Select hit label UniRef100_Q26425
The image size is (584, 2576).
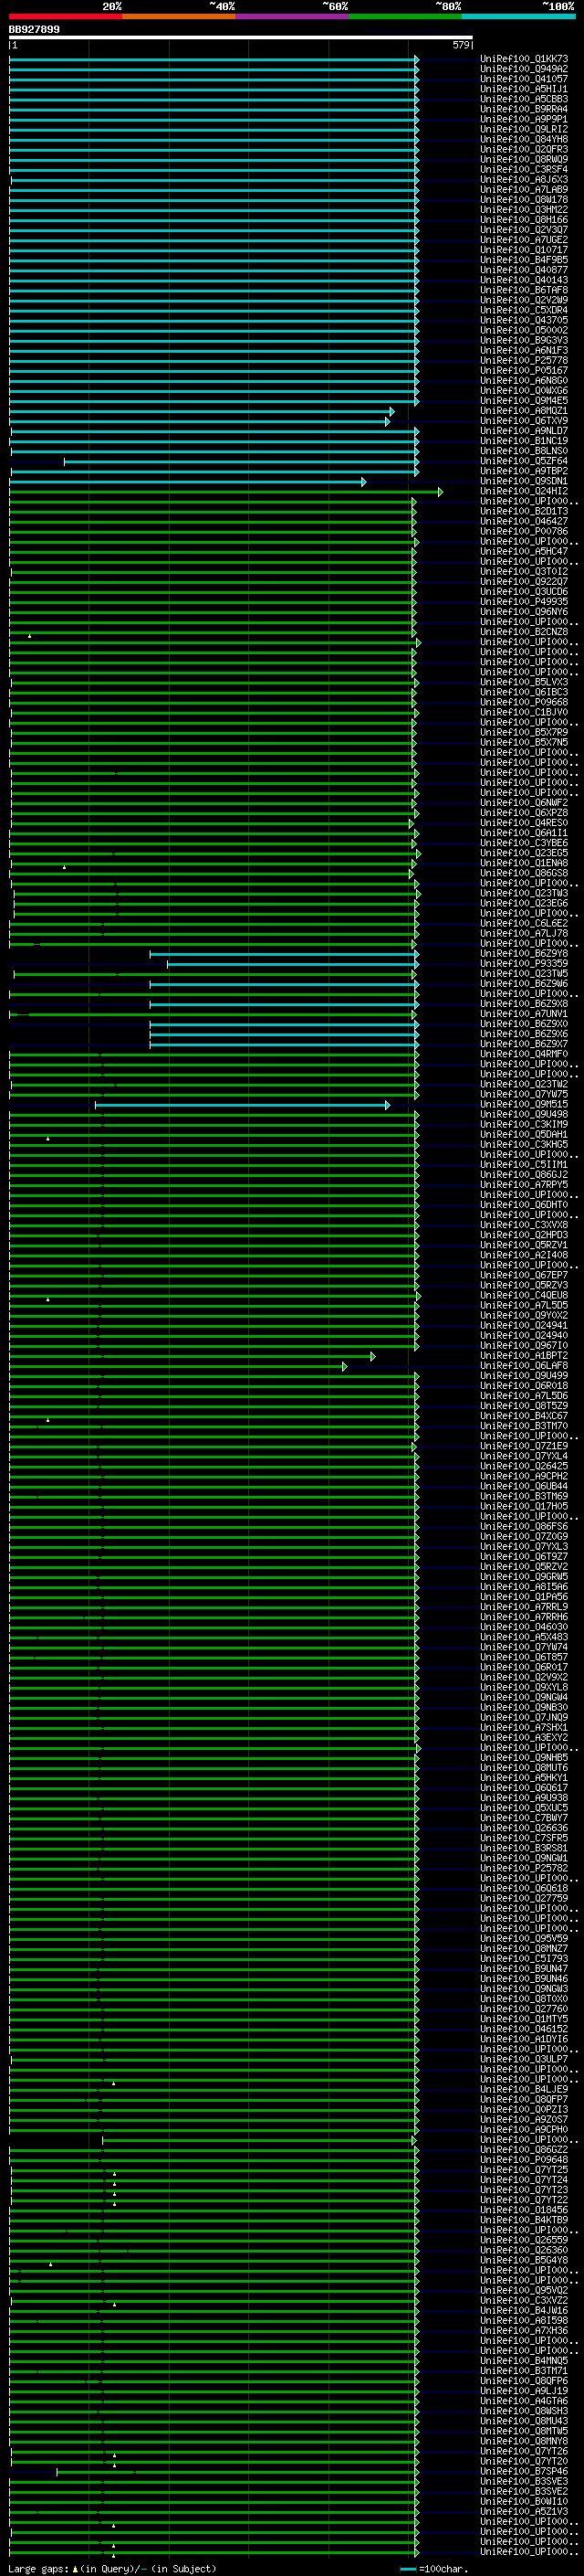[524, 1466]
